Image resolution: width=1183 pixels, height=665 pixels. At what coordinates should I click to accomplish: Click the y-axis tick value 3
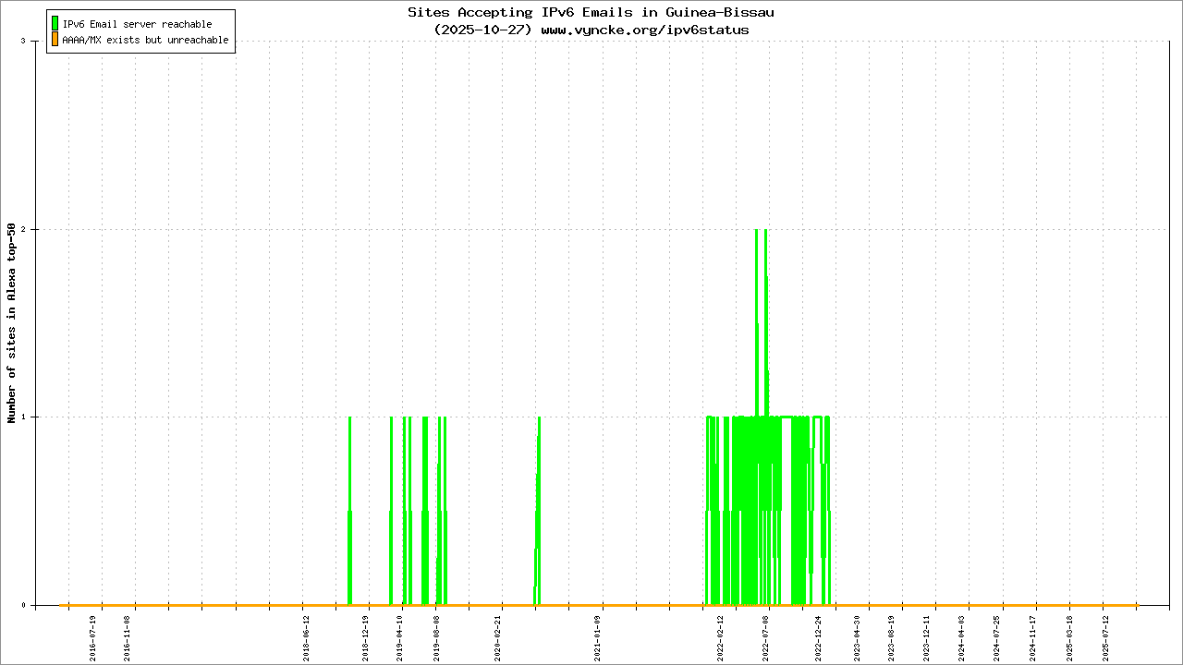pos(35,41)
